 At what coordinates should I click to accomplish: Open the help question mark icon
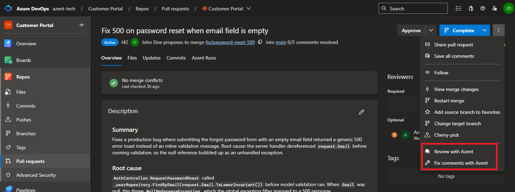483,8
